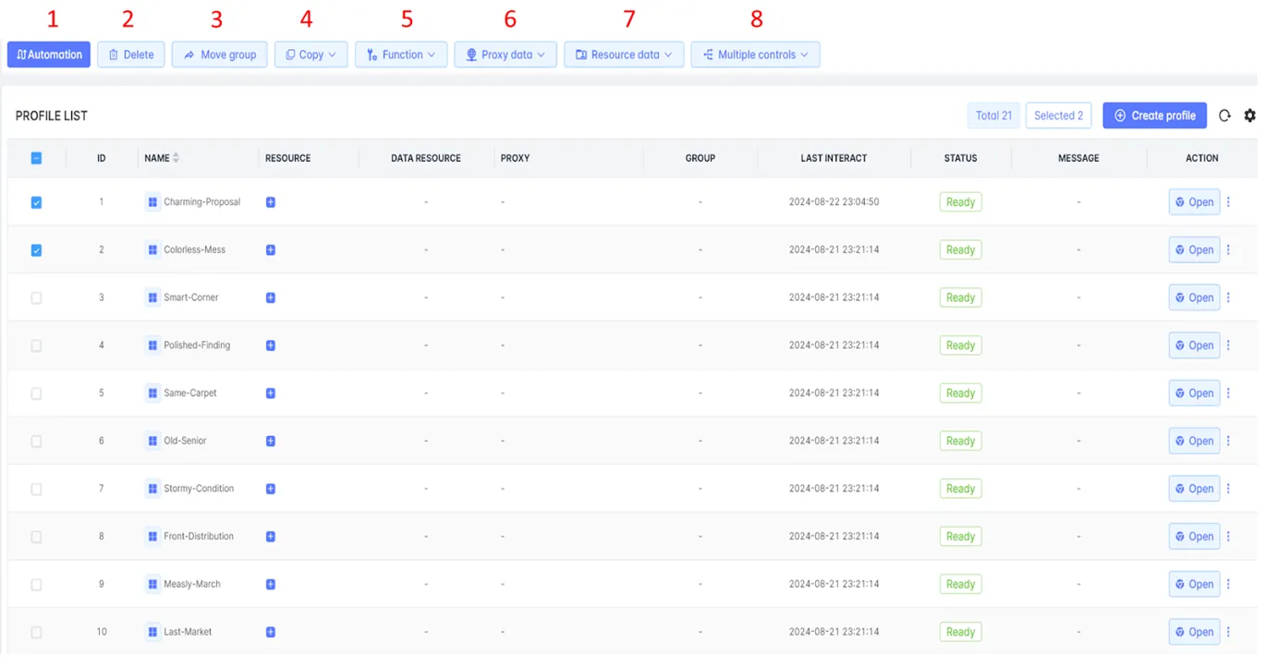Click the sort arrows on NAME column
This screenshot has width=1278, height=666.
[x=176, y=158]
